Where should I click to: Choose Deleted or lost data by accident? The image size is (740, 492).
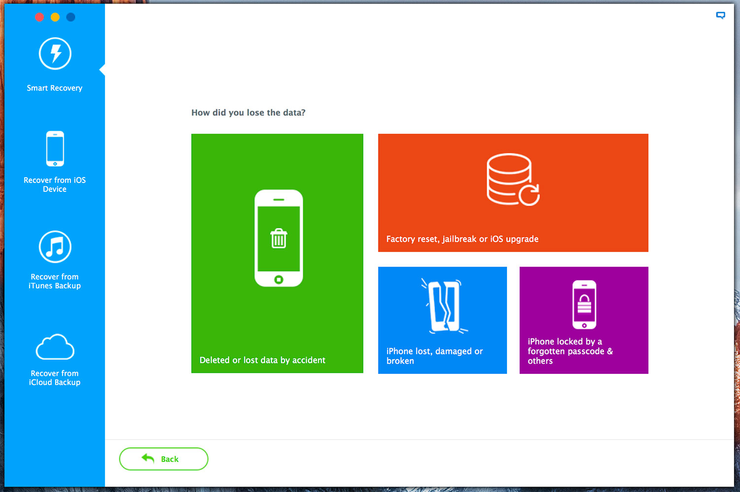click(x=277, y=253)
